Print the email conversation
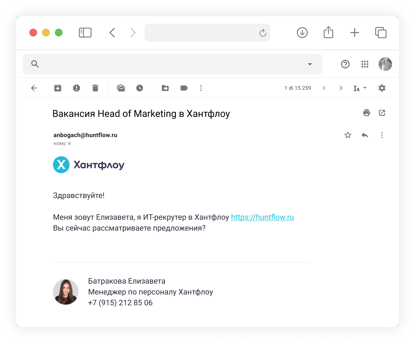415x343 pixels. point(366,113)
